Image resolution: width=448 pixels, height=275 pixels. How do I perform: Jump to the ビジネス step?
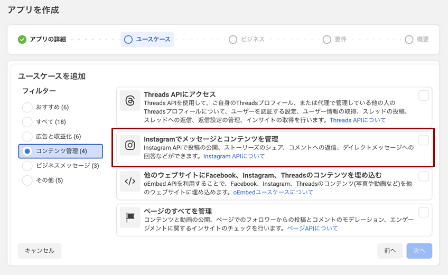pos(247,40)
